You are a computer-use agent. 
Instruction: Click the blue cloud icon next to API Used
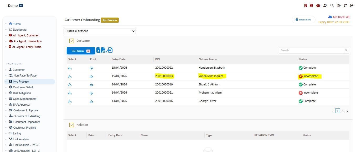click(330, 17)
